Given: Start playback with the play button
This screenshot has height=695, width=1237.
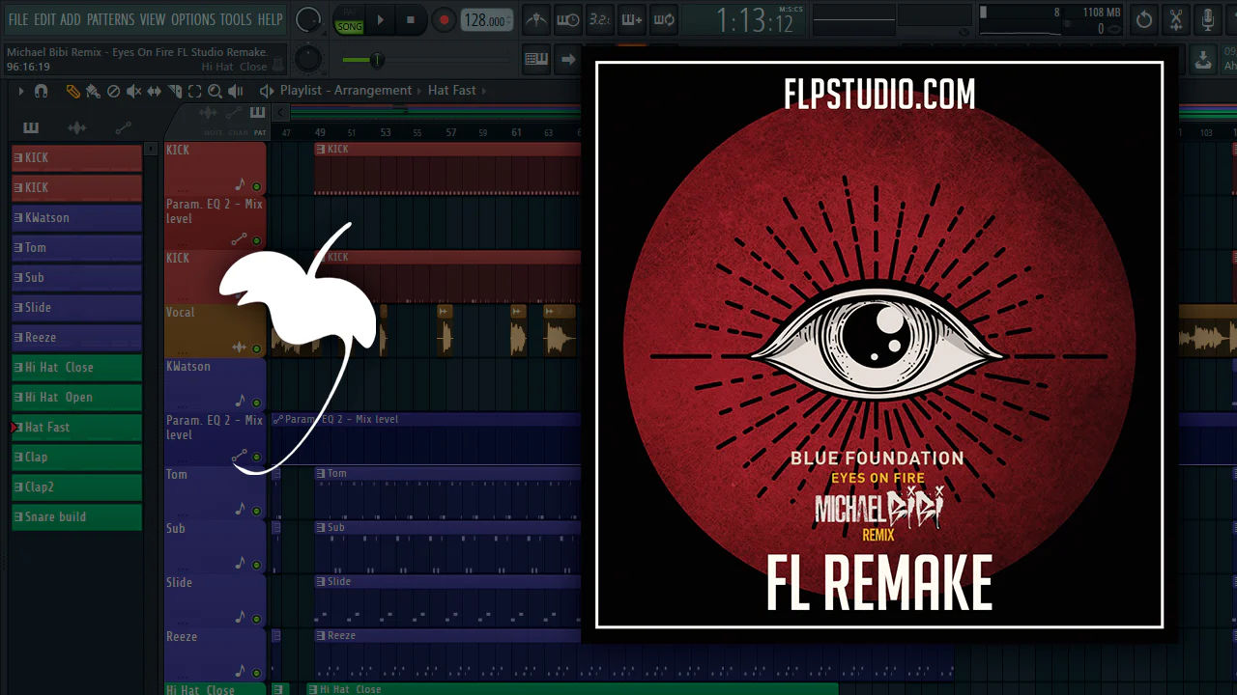Looking at the screenshot, I should tap(380, 19).
